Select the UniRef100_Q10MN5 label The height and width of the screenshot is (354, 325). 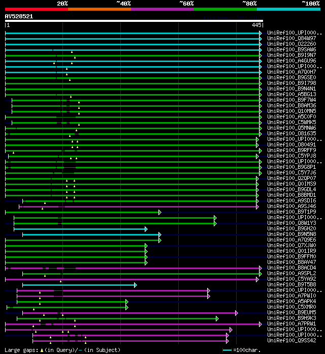(x=291, y=111)
